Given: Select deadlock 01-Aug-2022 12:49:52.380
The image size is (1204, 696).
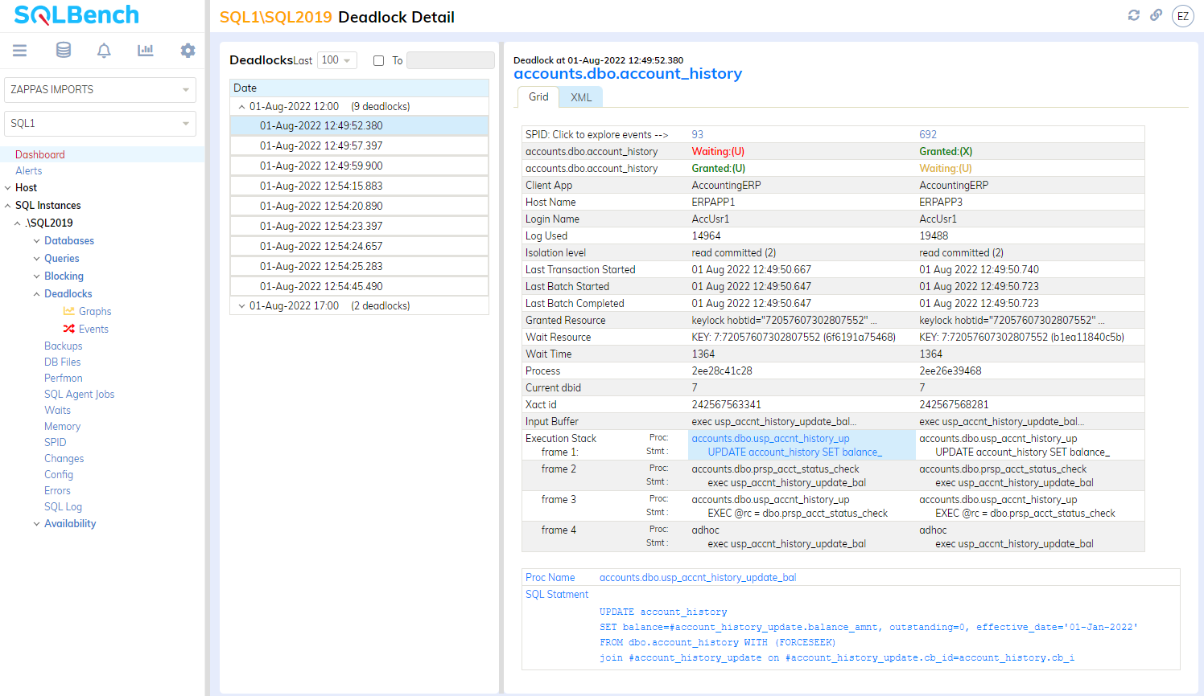Looking at the screenshot, I should tap(360, 125).
